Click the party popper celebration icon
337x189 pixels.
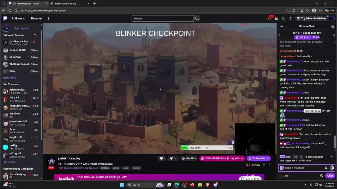point(326,168)
